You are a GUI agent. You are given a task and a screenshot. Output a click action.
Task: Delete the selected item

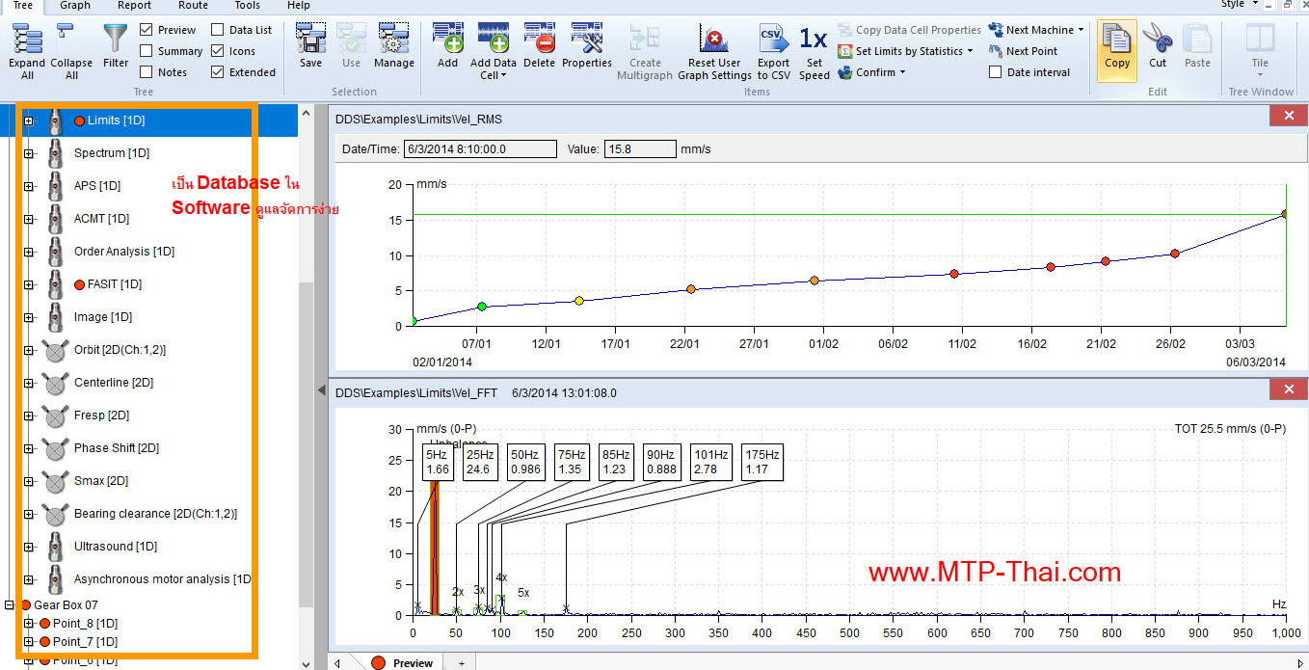pyautogui.click(x=540, y=39)
